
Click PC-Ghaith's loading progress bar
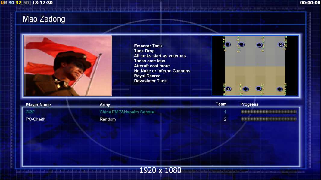(268, 119)
